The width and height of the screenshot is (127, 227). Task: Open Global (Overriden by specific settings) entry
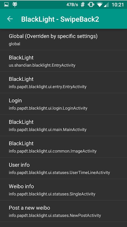(x=63, y=39)
